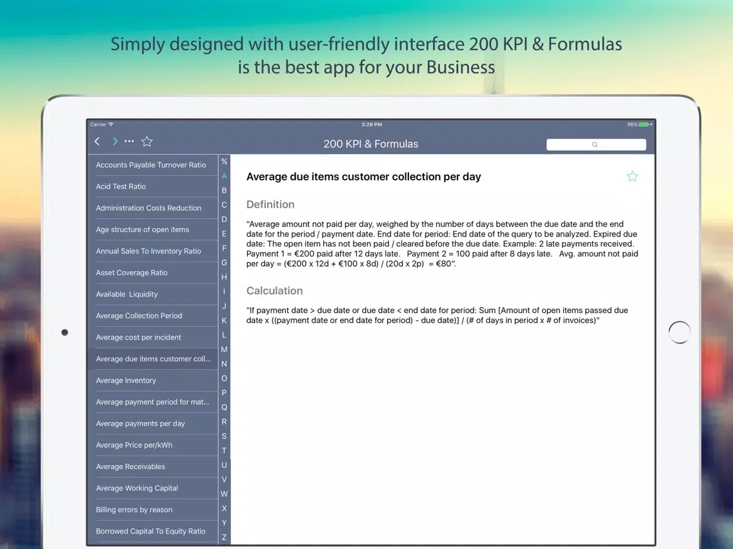Select Annual Sales To Inventory Ratio
733x549 pixels.
tap(152, 251)
